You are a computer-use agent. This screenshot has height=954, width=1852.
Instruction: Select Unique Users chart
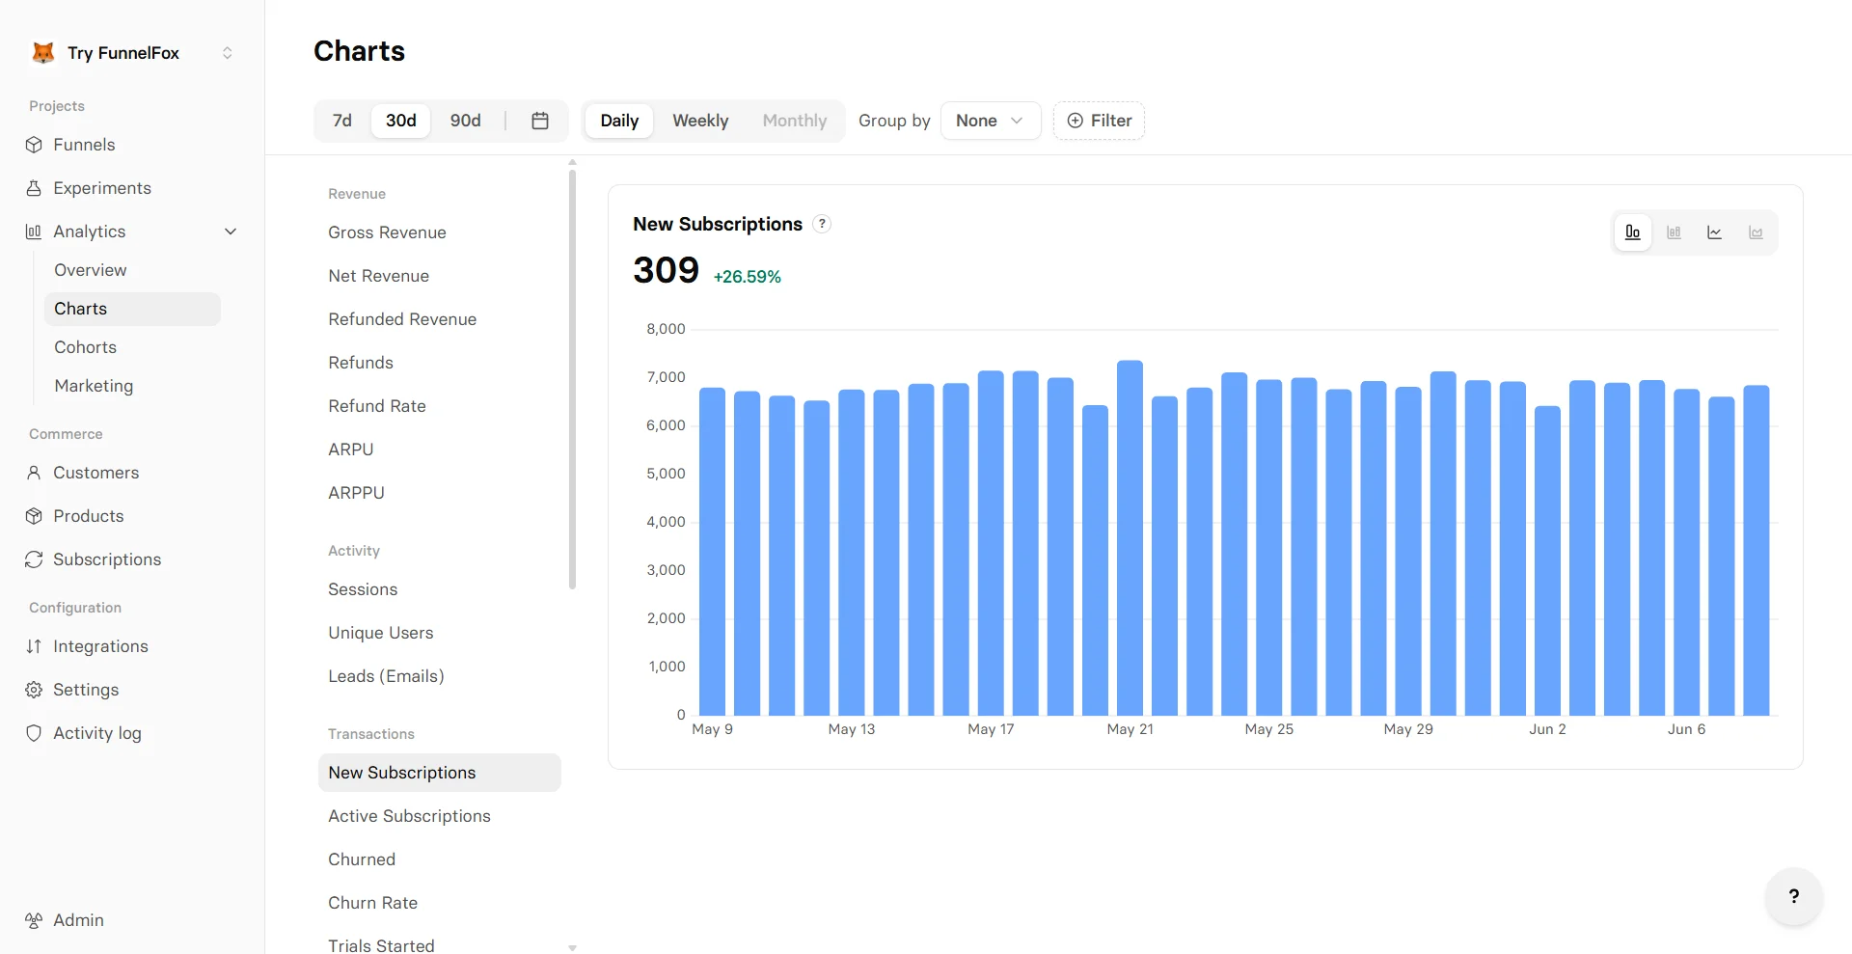point(439,633)
